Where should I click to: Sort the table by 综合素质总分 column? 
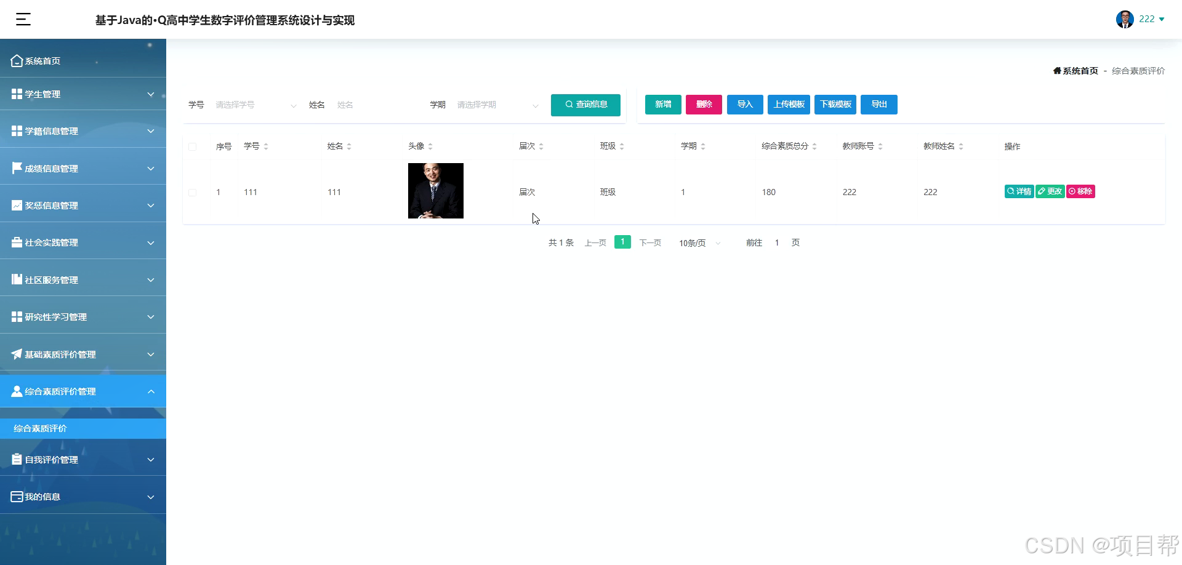(x=814, y=146)
